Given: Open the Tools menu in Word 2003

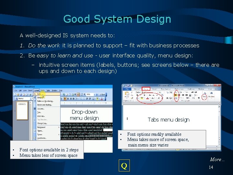Looking at the screenshot, I should point(43,90).
